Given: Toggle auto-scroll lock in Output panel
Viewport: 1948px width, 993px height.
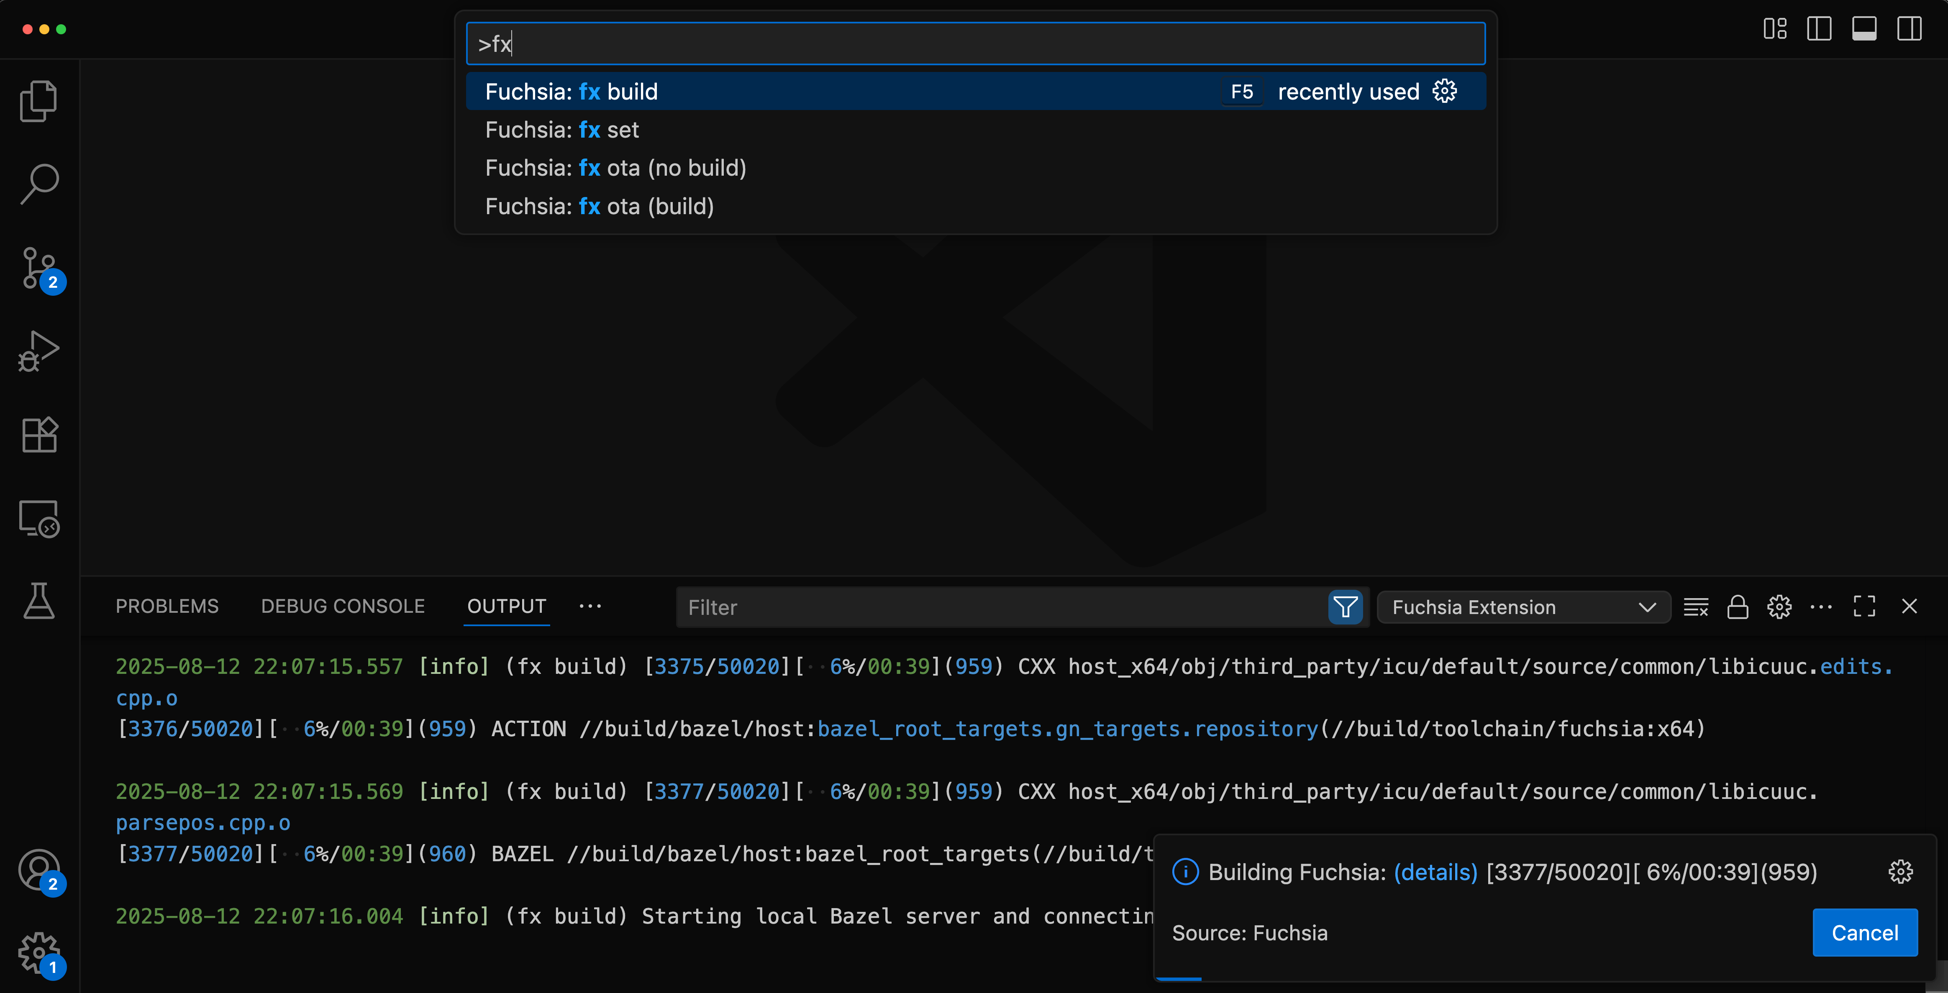Looking at the screenshot, I should click(1737, 607).
